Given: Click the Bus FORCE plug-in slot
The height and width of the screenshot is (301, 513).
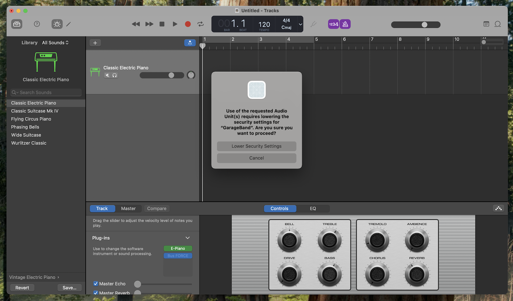Looking at the screenshot, I should pyautogui.click(x=178, y=256).
